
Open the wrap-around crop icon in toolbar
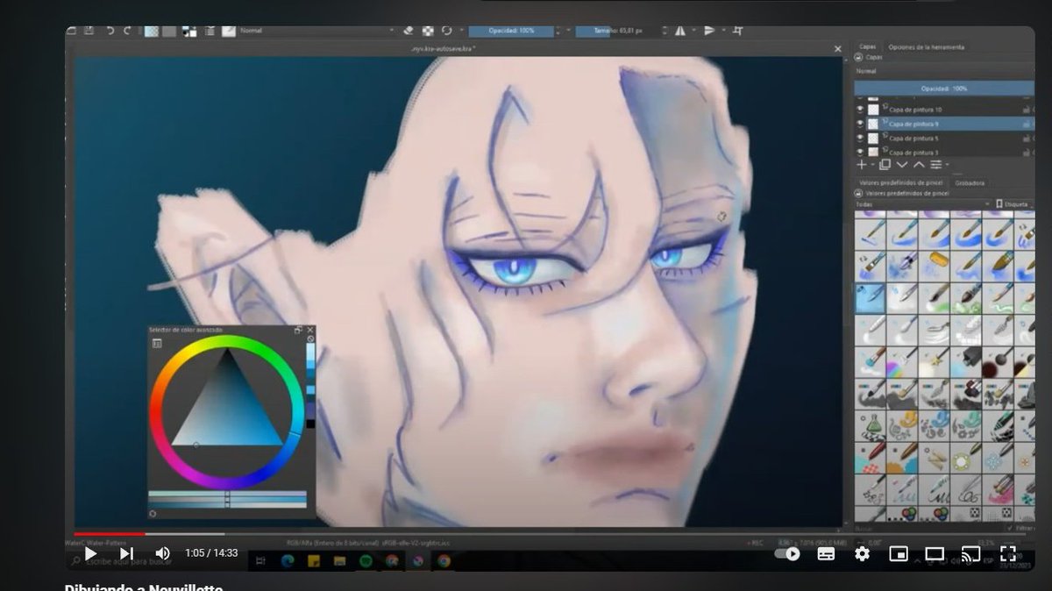[738, 31]
